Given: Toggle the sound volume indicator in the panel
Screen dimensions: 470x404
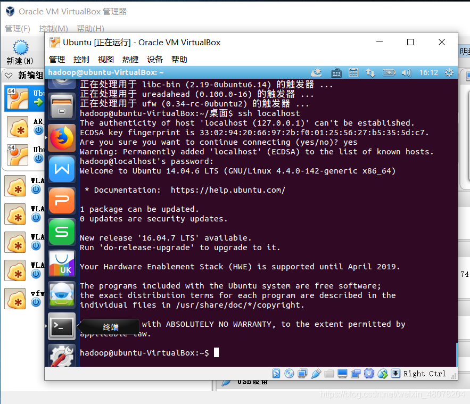Looking at the screenshot, I should point(406,72).
